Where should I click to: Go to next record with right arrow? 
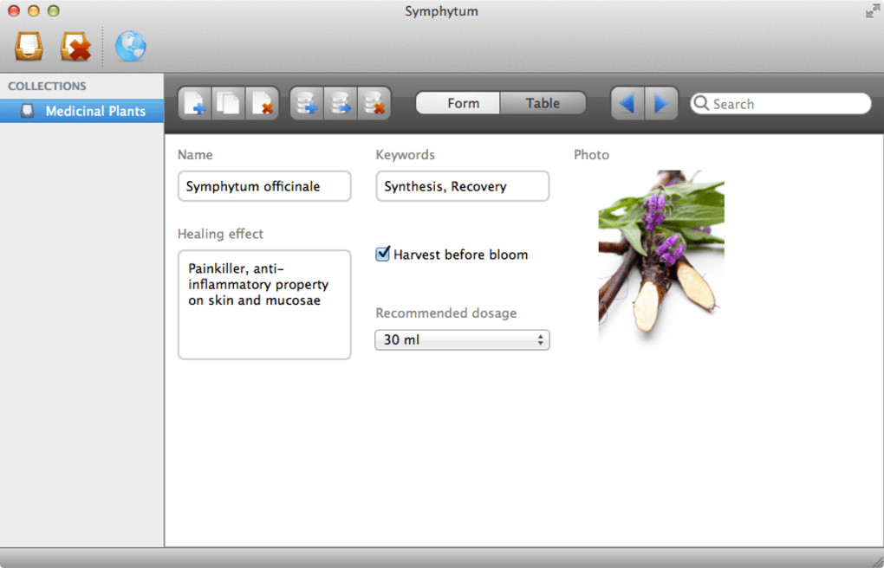[x=660, y=103]
